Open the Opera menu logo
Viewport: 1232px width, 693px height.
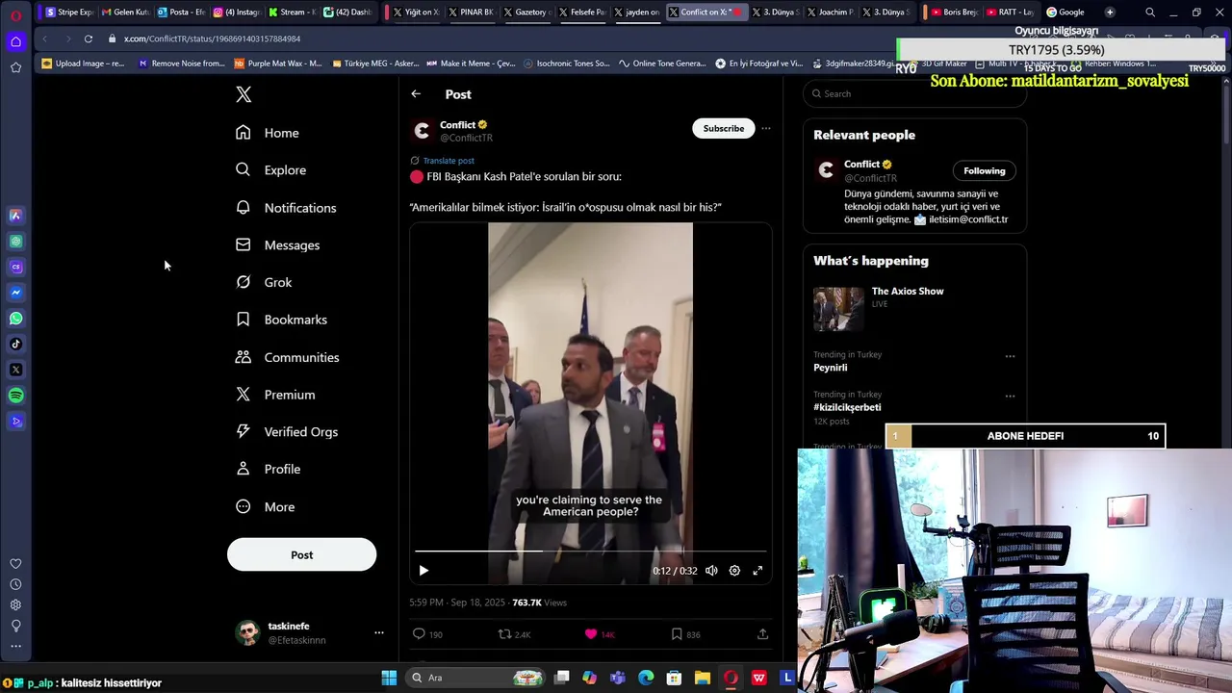[15, 14]
